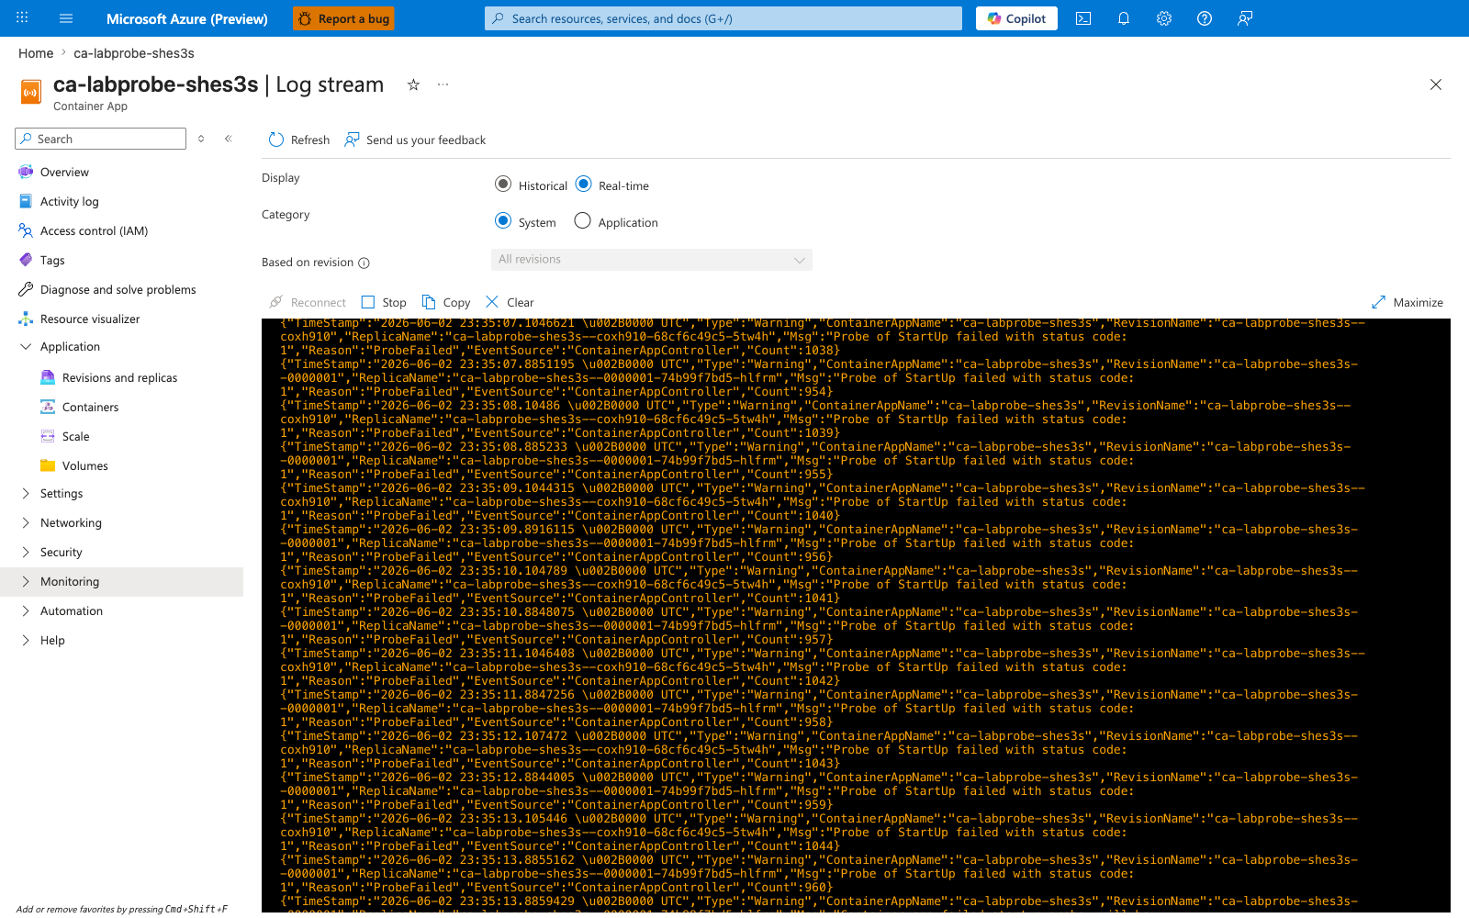
Task: Select the System category radio button
Action: pyautogui.click(x=503, y=220)
